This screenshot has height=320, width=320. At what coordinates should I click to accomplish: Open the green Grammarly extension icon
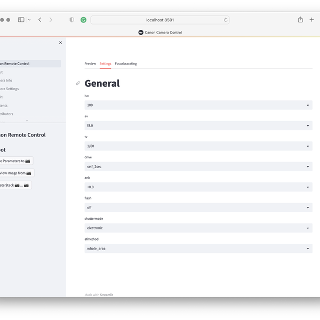(84, 20)
